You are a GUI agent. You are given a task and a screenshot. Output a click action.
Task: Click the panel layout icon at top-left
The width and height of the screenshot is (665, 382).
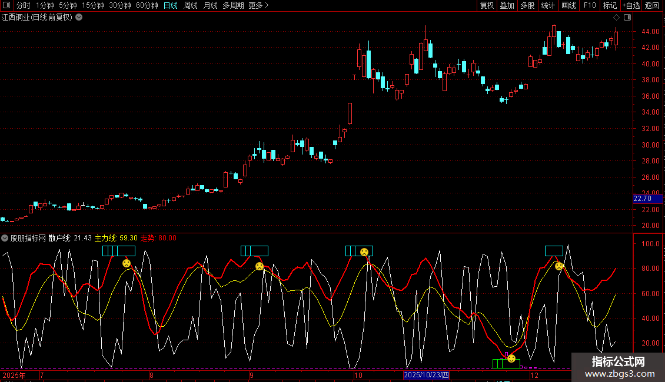(x=6, y=5)
